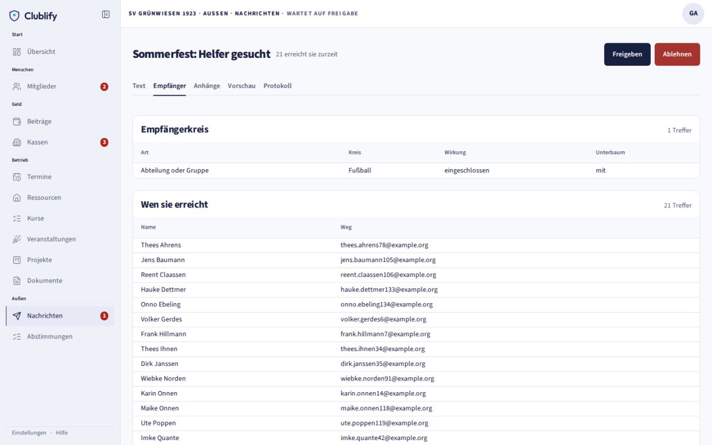Select recipient Hauke Dettmer

(x=164, y=289)
